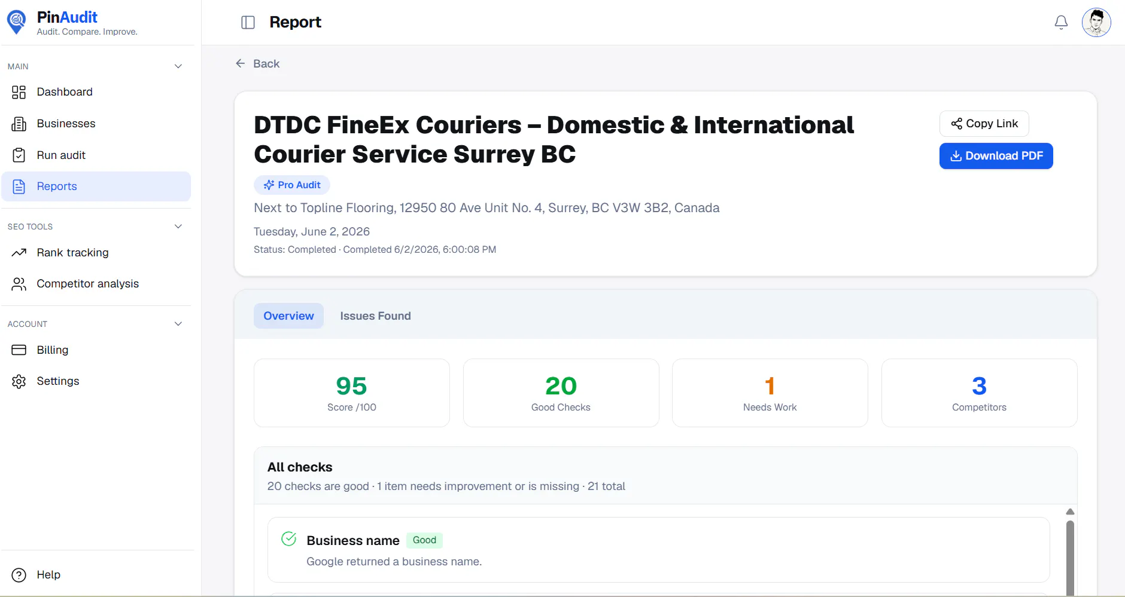Open the user profile avatar

click(x=1096, y=23)
